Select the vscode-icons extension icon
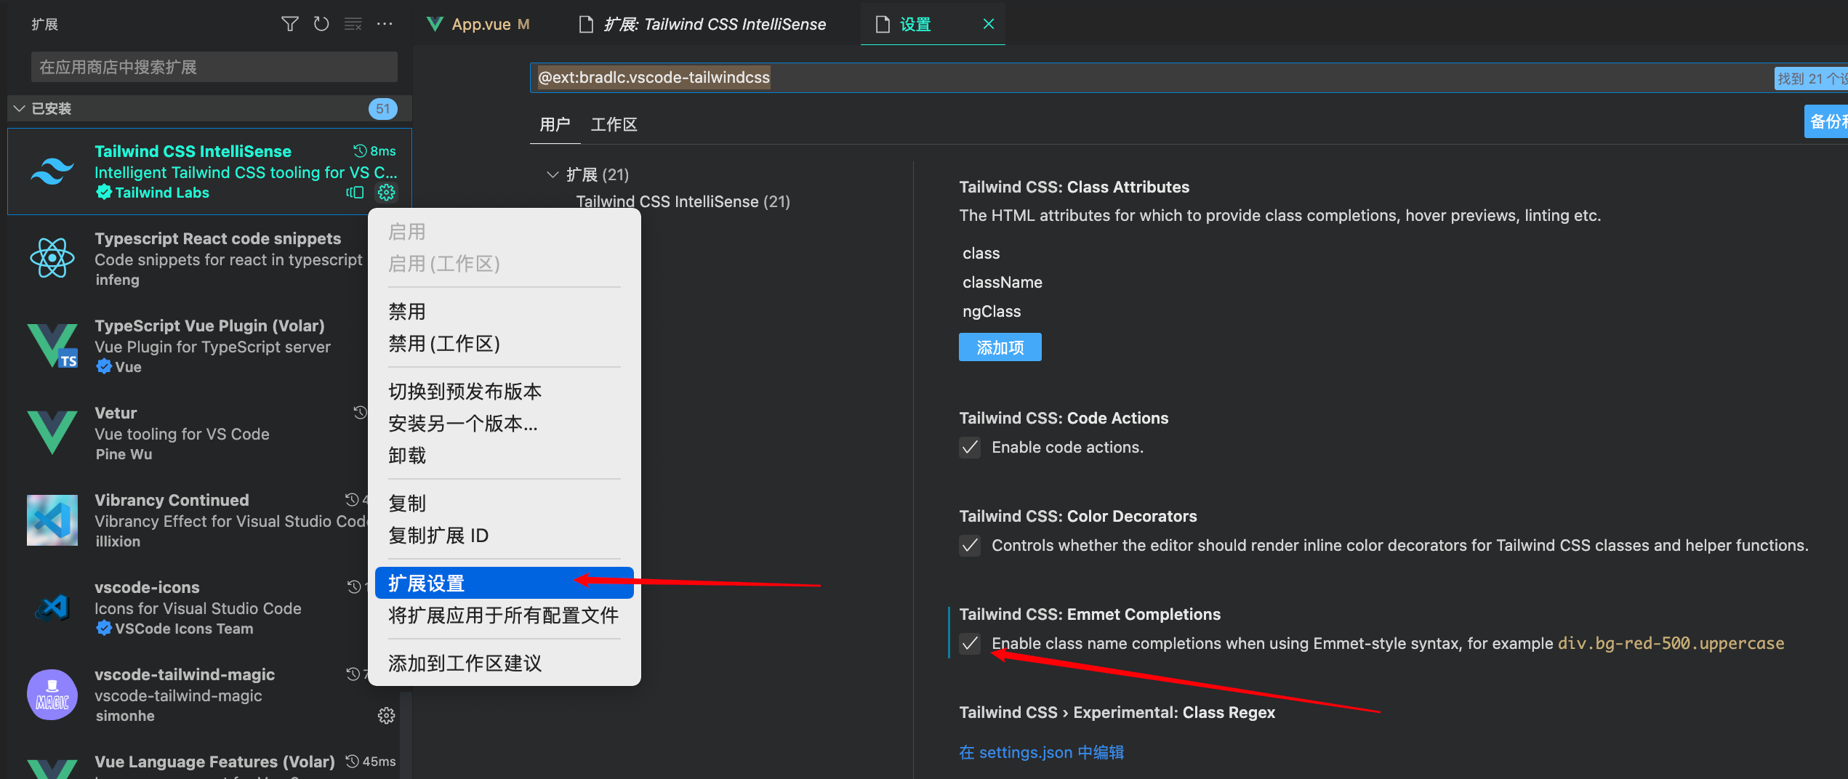 [x=52, y=607]
